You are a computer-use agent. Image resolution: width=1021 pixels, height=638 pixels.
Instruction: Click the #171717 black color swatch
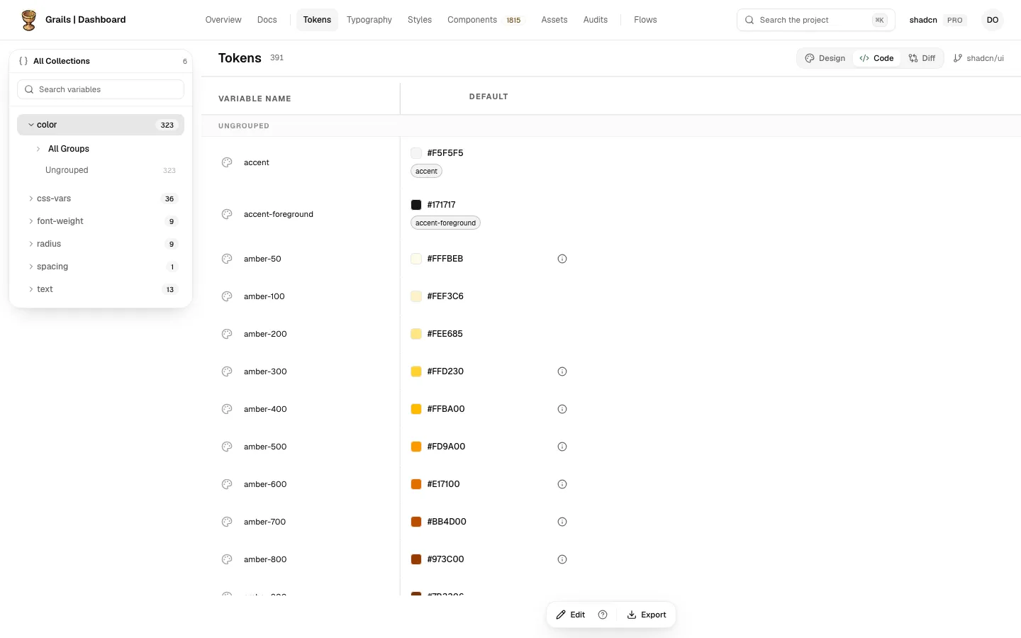(416, 205)
